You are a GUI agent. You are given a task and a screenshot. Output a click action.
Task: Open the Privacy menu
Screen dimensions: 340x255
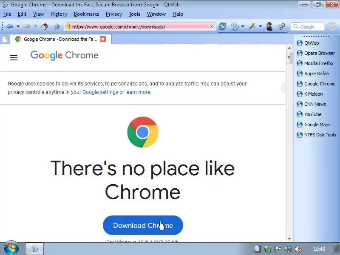tap(113, 14)
